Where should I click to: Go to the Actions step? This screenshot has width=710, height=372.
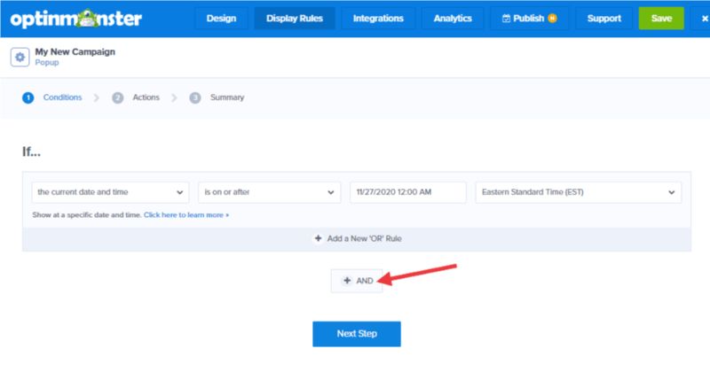click(x=146, y=97)
